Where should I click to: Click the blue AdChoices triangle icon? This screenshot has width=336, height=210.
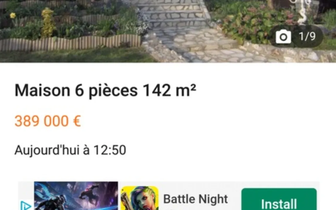[x=26, y=206]
